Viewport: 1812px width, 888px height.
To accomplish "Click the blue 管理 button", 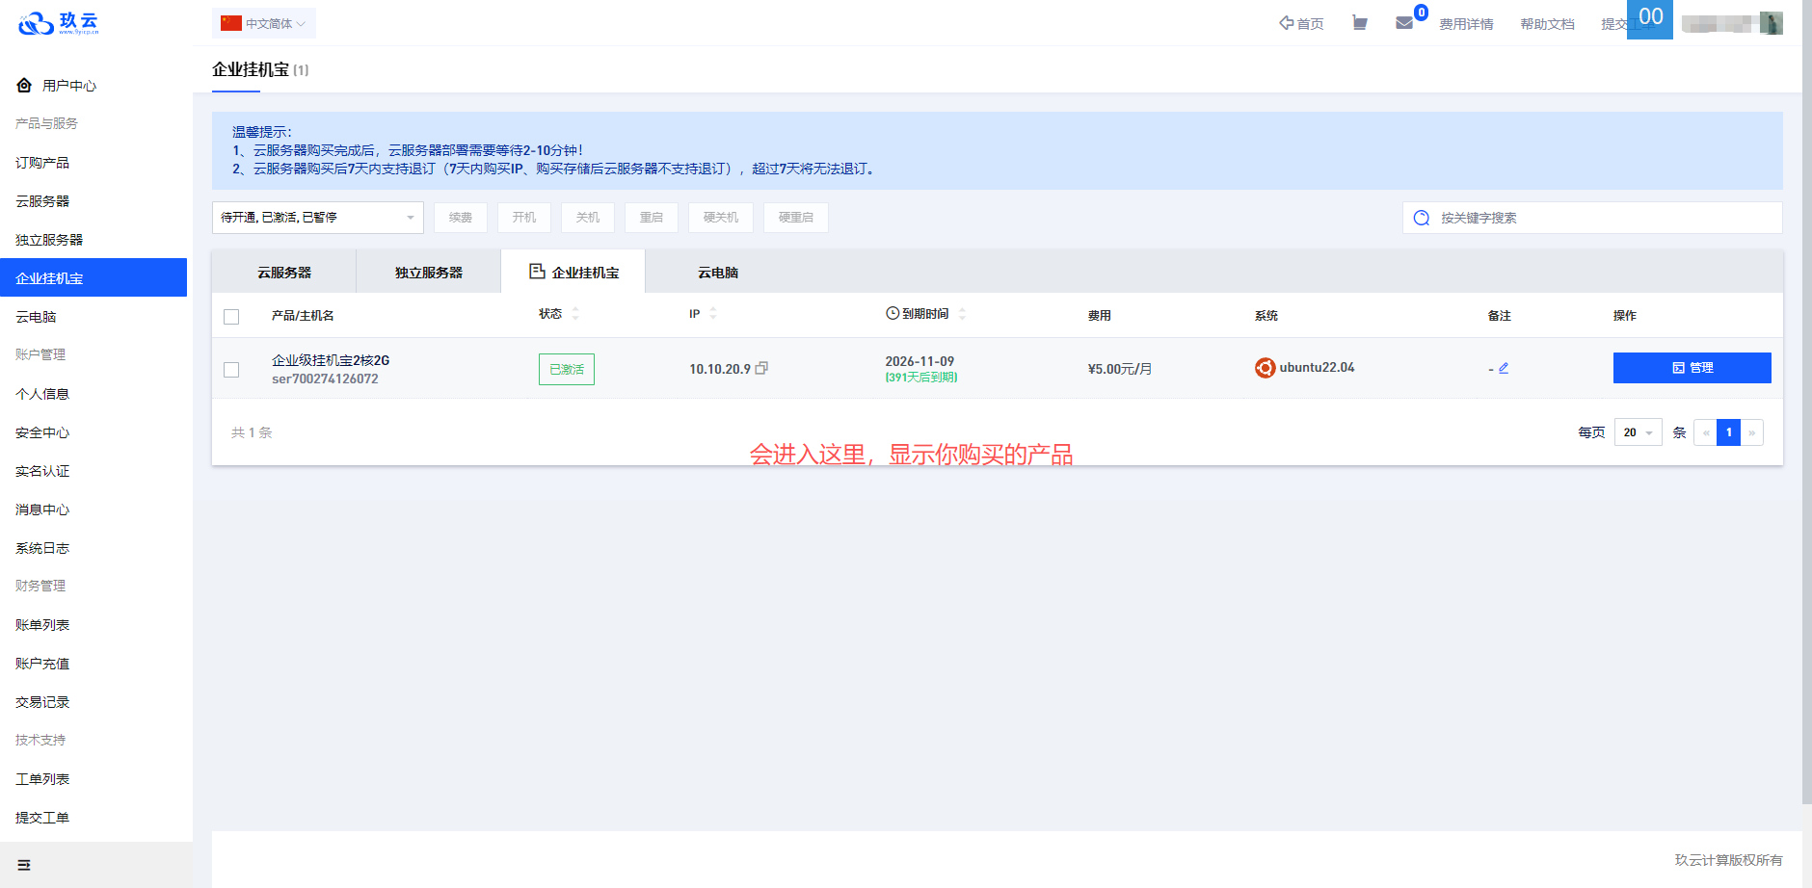I will point(1692,368).
